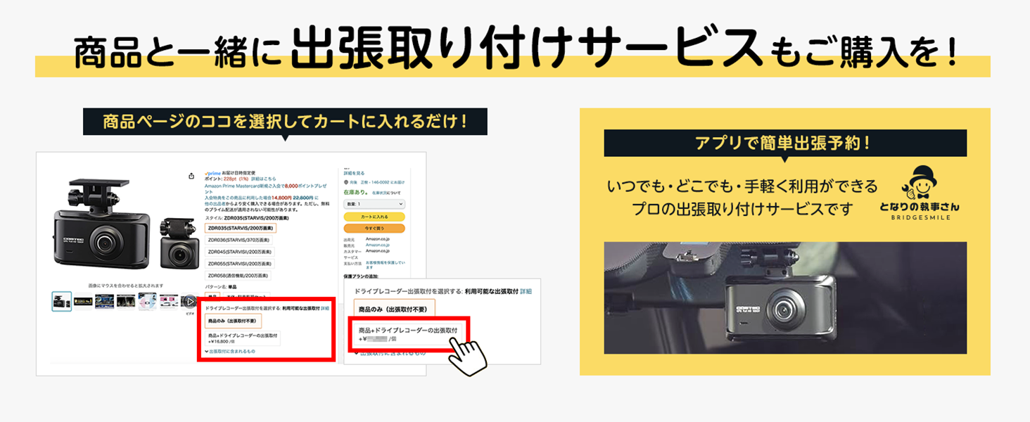Click the share icon above the product details

191,175
